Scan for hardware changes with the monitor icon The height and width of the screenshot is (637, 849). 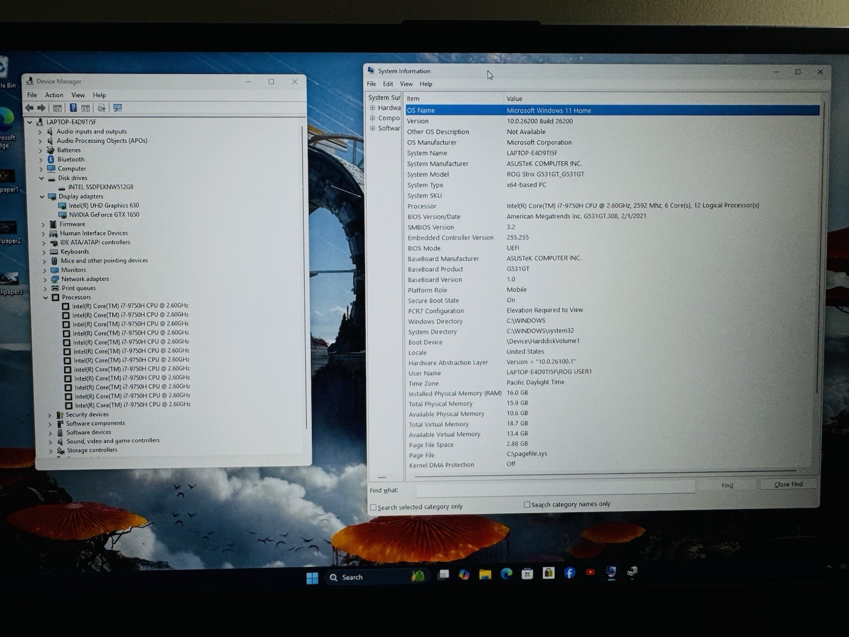118,108
